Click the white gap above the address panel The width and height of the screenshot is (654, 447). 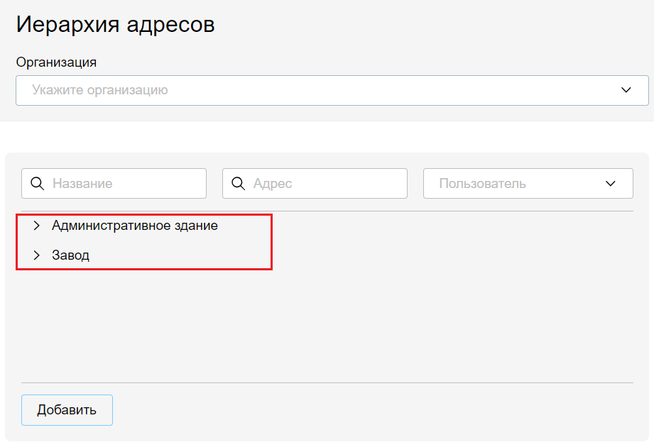pyautogui.click(x=327, y=136)
